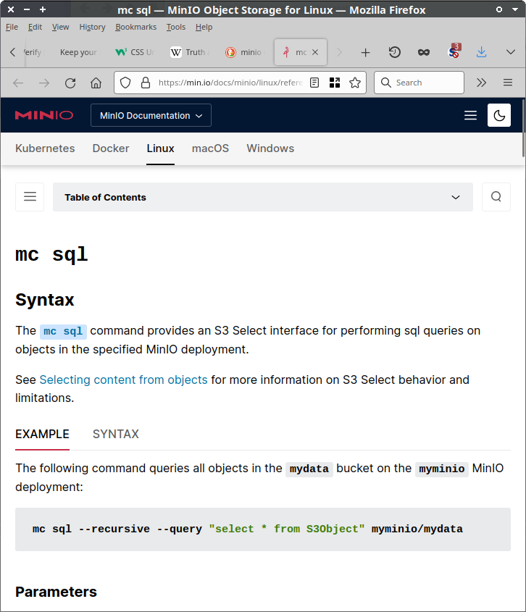Click the docs search magnifier icon
Screen dimensions: 526x612
496,197
